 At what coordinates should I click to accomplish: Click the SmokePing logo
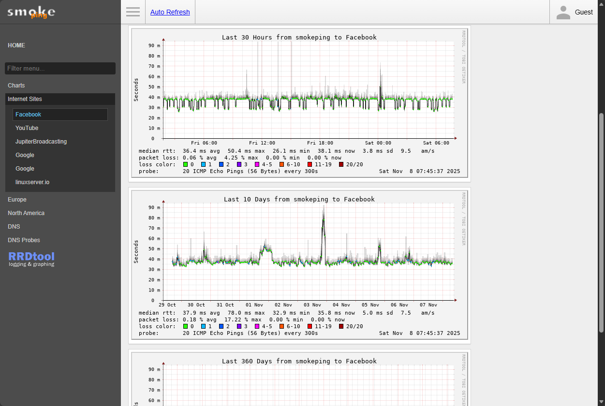(x=31, y=12)
